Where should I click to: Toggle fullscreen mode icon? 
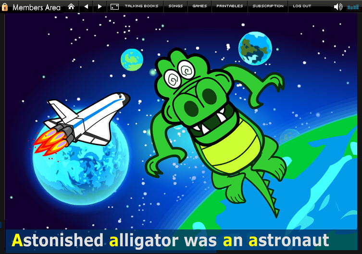114,7
